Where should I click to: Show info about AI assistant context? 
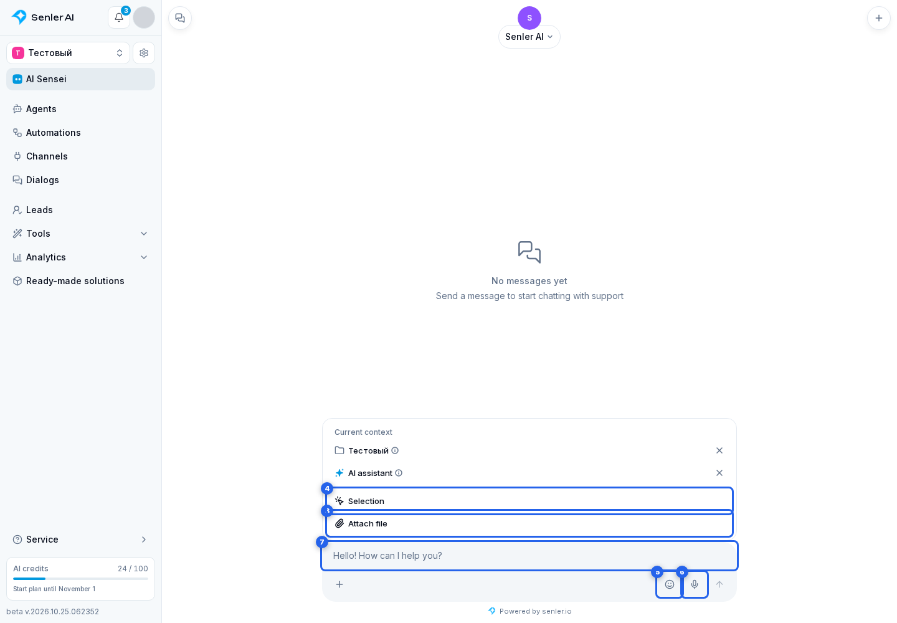click(x=399, y=473)
